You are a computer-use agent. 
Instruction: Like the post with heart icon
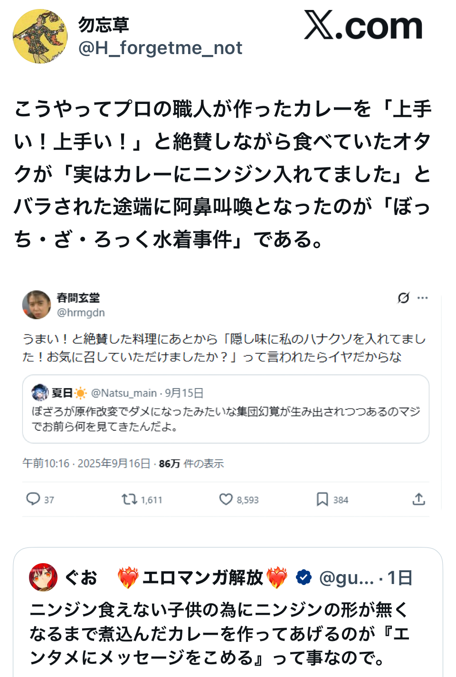coord(226,499)
